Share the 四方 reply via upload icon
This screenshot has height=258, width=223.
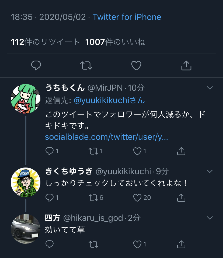click(181, 244)
